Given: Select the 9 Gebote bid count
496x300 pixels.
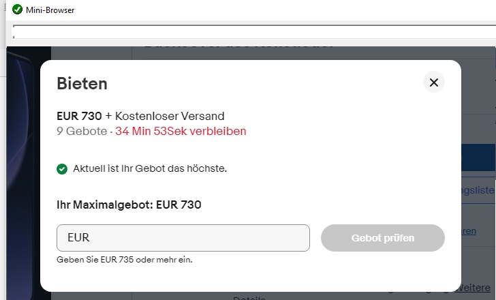Looking at the screenshot, I should pyautogui.click(x=82, y=131).
